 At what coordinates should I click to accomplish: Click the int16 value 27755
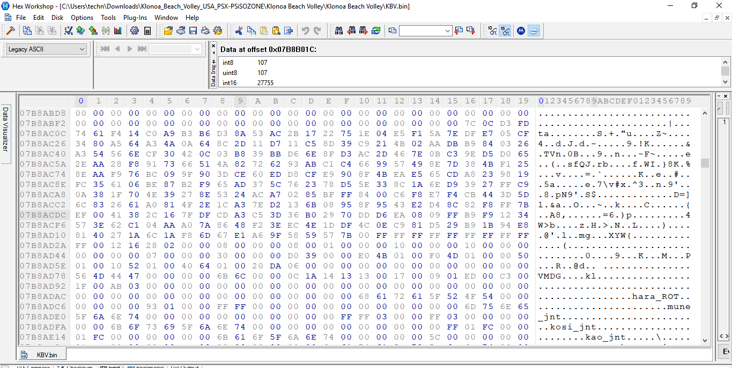[x=265, y=83]
